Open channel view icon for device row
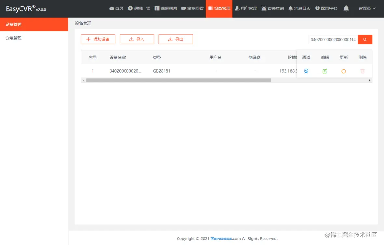The image size is (384, 245). 306,71
